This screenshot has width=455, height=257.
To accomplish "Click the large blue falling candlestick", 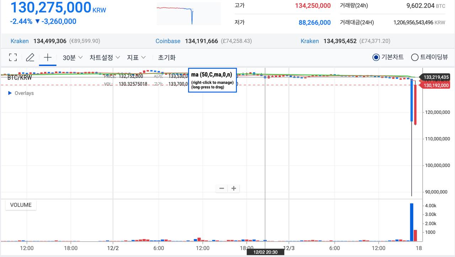I will point(412,100).
